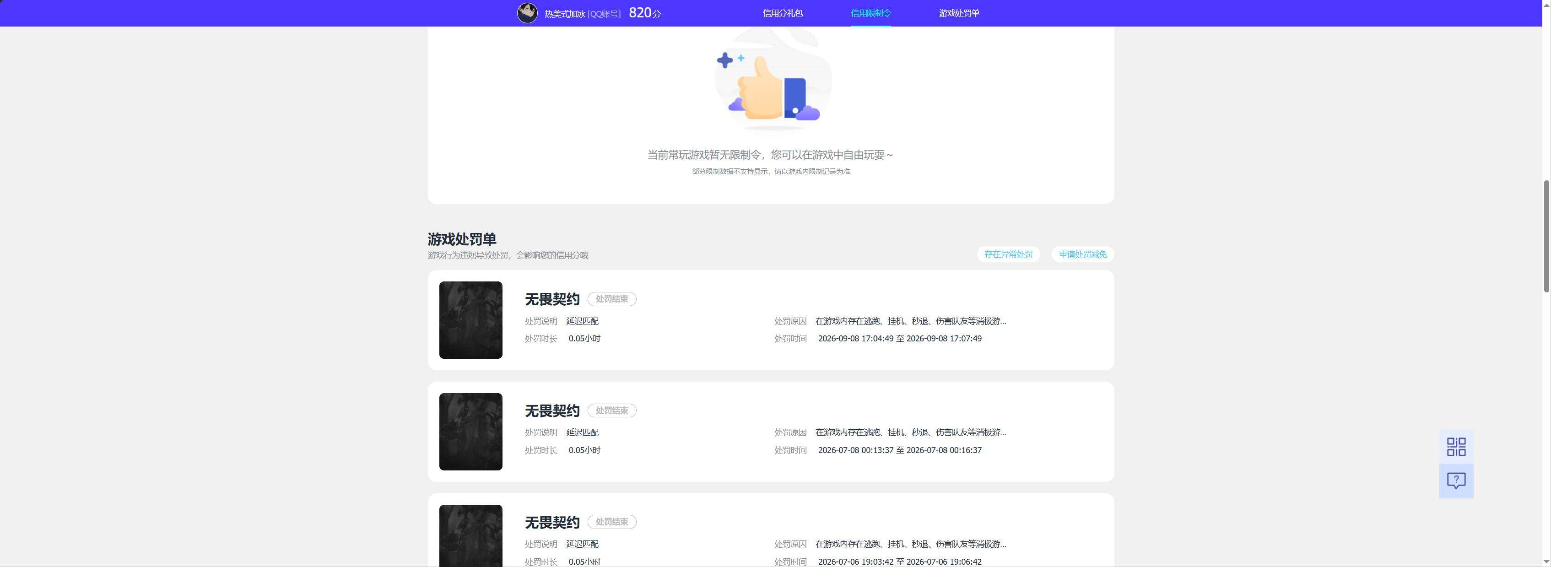Click 无畏契约 title of 2026-07-06 penalty
This screenshot has height=567, width=1551.
551,522
